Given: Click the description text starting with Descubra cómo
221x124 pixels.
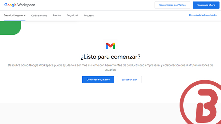Looking at the screenshot, I should tap(110, 67).
